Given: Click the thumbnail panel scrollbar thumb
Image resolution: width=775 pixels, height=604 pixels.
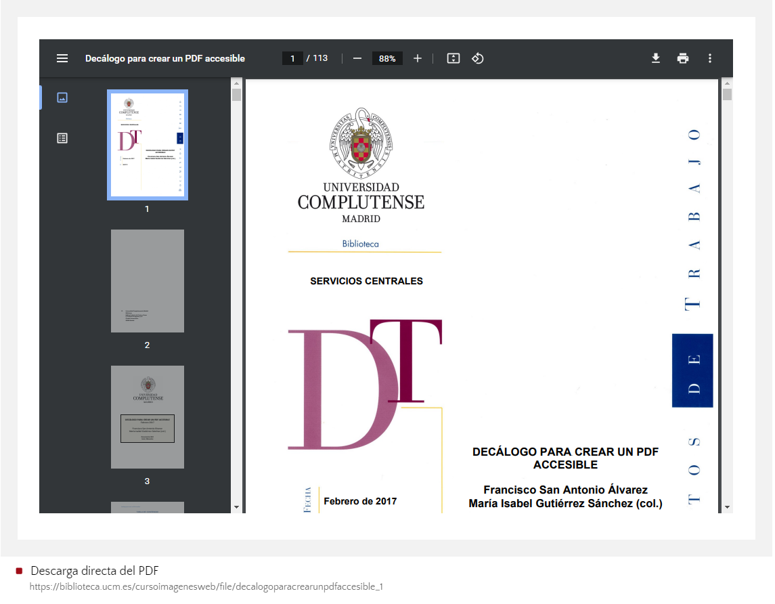Looking at the screenshot, I should tap(236, 94).
